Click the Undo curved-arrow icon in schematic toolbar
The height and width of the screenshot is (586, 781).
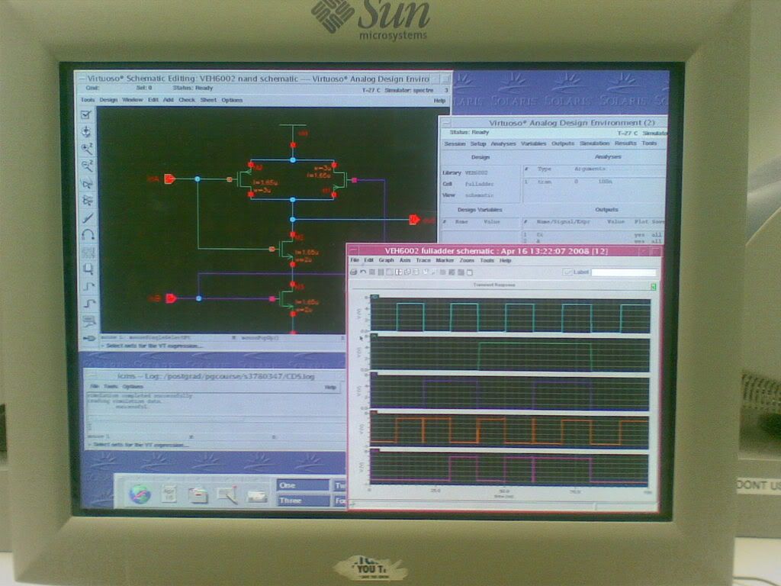(88, 235)
